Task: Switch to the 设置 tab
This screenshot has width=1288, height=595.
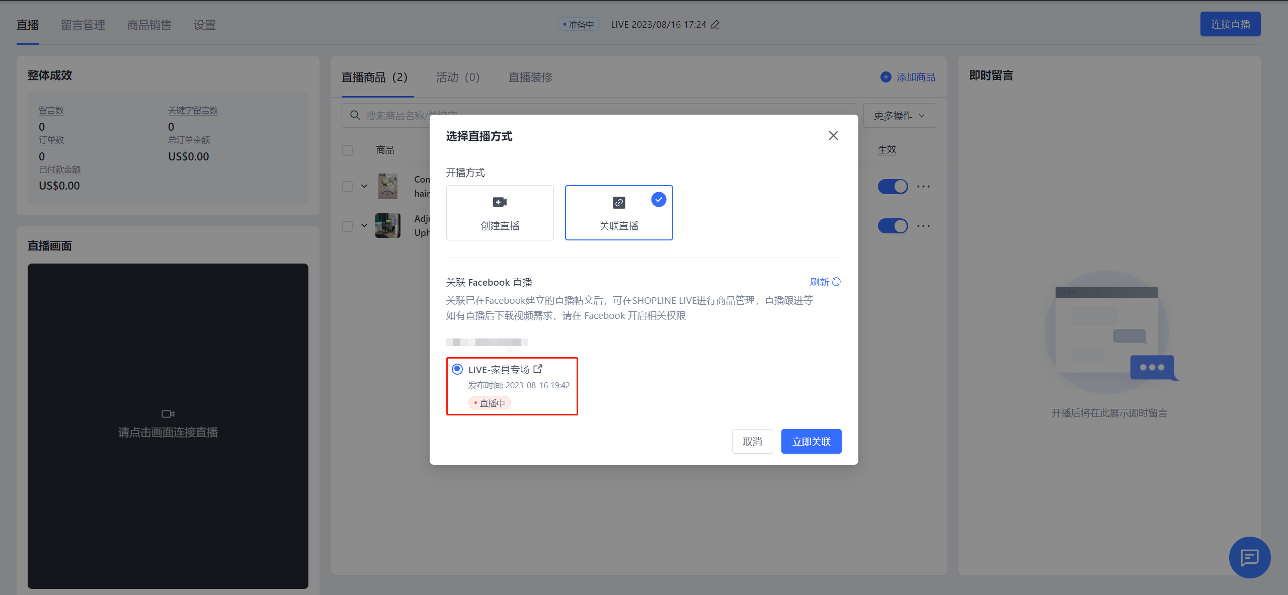Action: click(x=205, y=25)
